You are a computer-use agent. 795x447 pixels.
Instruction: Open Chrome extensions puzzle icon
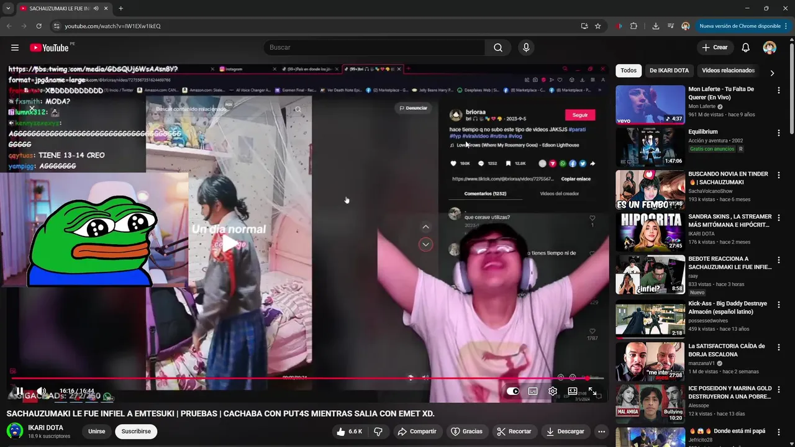634,26
